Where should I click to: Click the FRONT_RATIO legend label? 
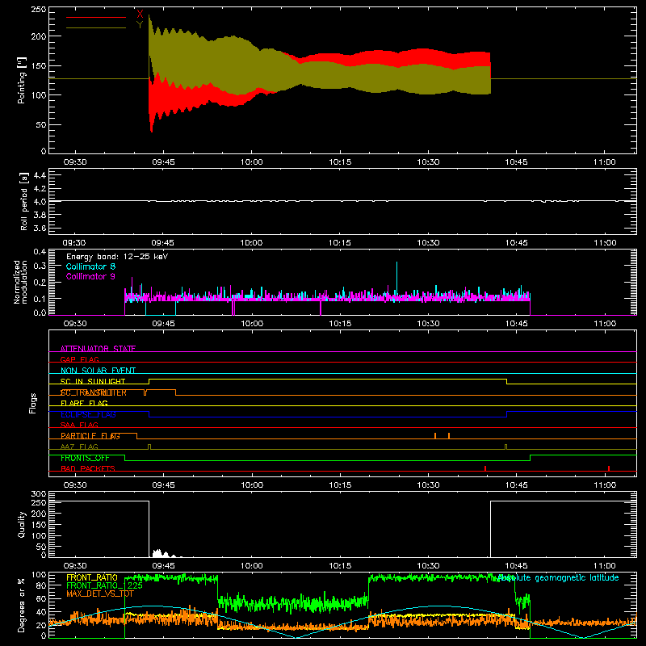click(x=92, y=578)
